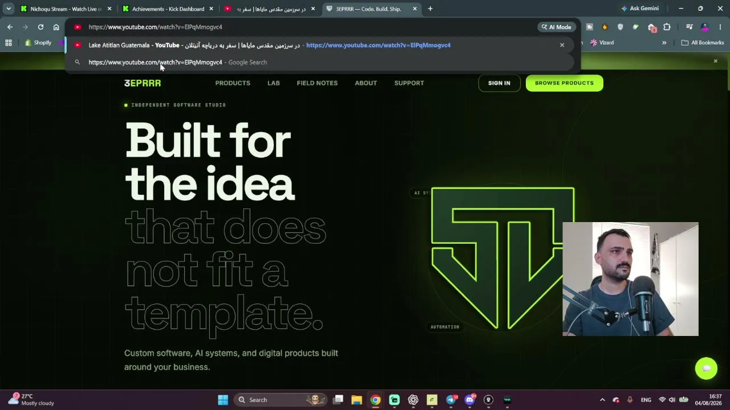730x410 pixels.
Task: Open Task View on taskbar
Action: [x=338, y=400]
